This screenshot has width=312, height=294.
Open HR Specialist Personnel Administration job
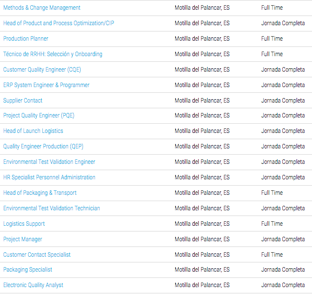(49, 178)
